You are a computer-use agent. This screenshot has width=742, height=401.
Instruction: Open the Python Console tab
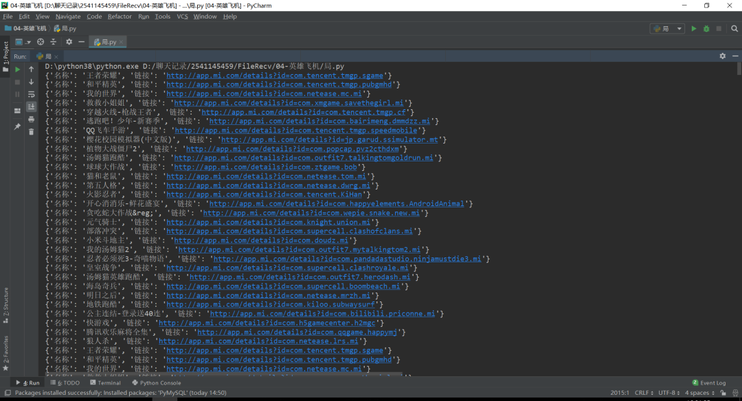pyautogui.click(x=157, y=382)
